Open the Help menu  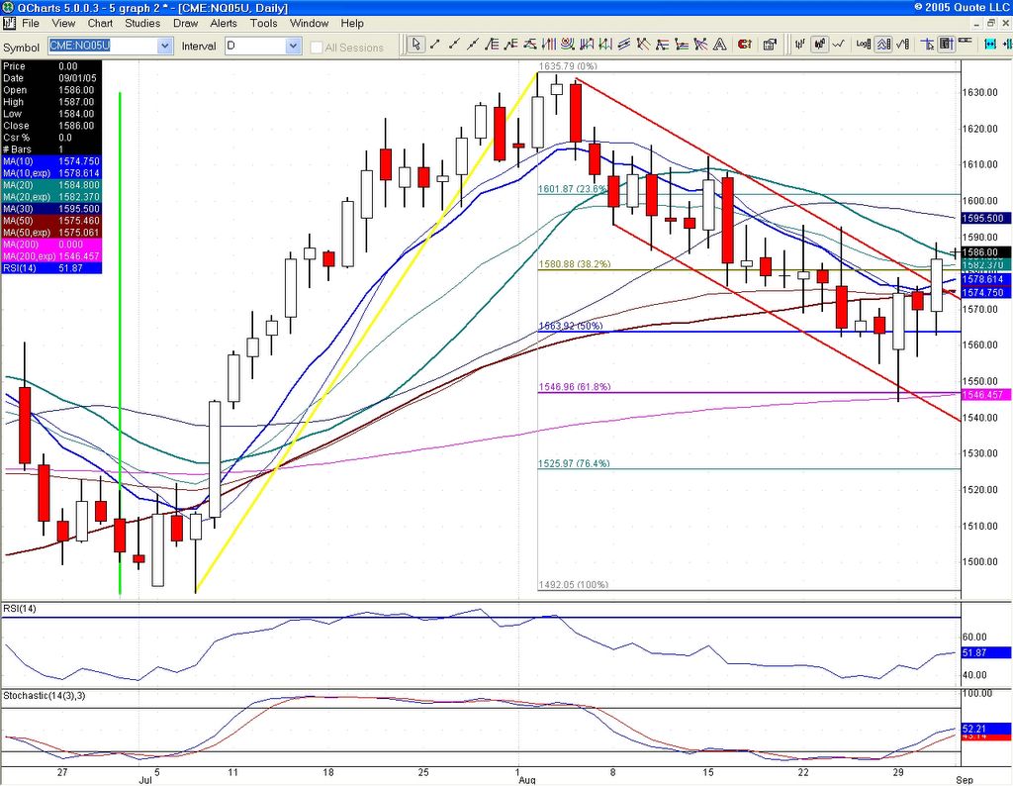[x=352, y=24]
